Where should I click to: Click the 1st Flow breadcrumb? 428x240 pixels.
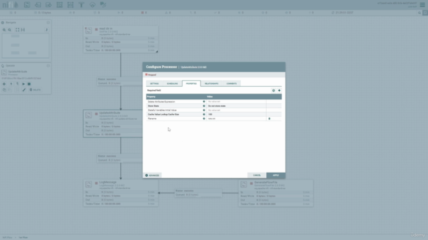(23, 237)
